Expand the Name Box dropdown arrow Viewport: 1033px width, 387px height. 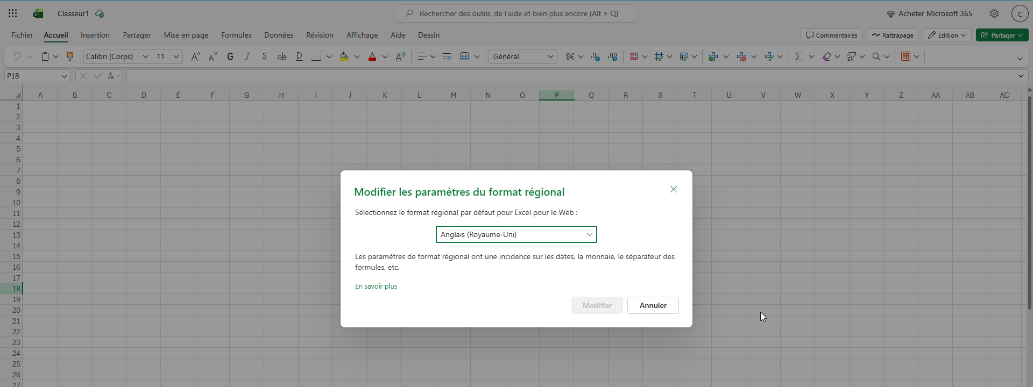64,76
